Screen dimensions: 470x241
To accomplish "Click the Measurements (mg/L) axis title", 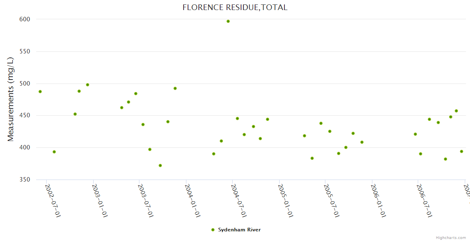I will [x=11, y=99].
